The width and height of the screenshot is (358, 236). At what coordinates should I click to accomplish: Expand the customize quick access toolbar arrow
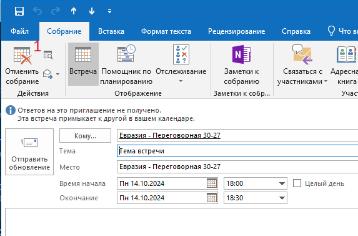(x=109, y=11)
